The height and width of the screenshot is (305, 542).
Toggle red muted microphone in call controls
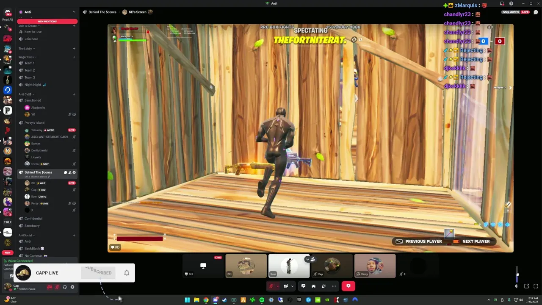271,286
